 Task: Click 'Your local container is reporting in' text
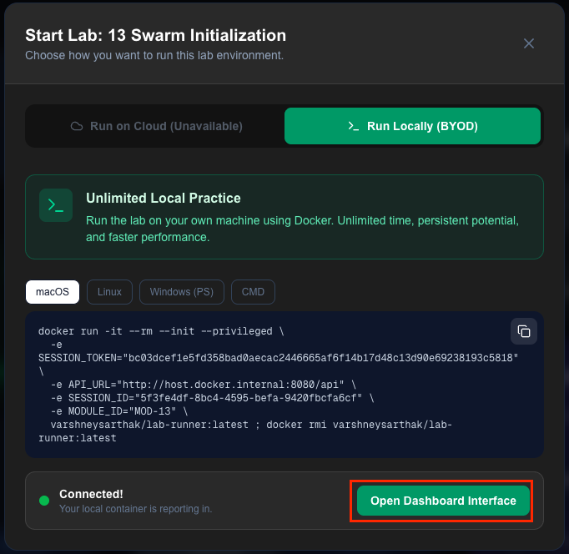(x=135, y=508)
